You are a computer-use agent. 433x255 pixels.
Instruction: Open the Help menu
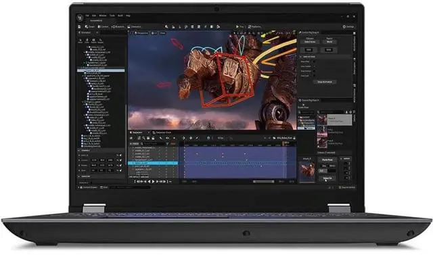click(x=128, y=16)
